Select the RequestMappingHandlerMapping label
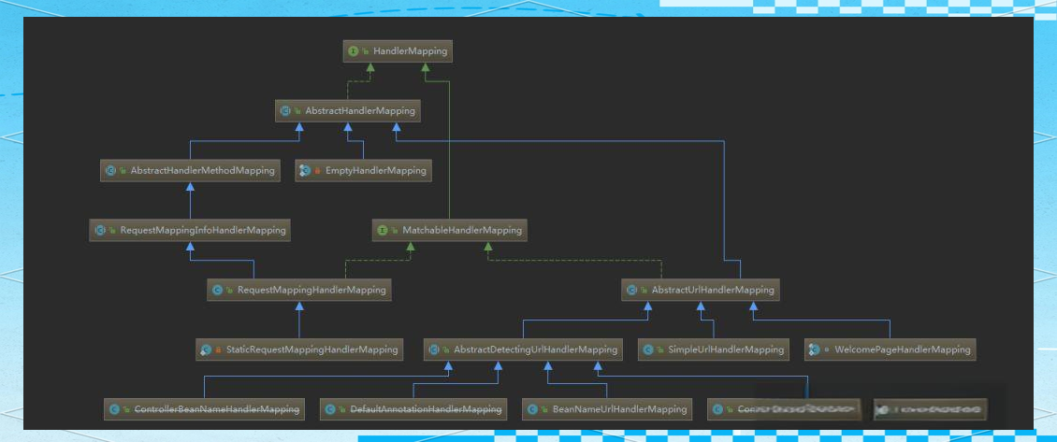The image size is (1057, 442). coord(311,290)
